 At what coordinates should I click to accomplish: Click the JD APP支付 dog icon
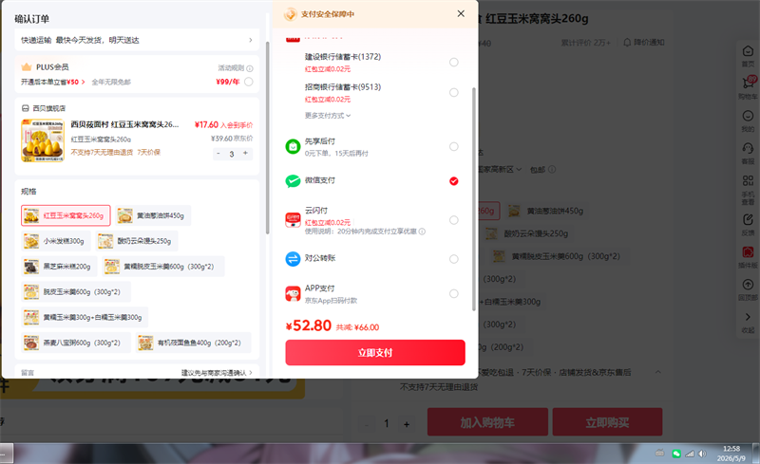[293, 293]
